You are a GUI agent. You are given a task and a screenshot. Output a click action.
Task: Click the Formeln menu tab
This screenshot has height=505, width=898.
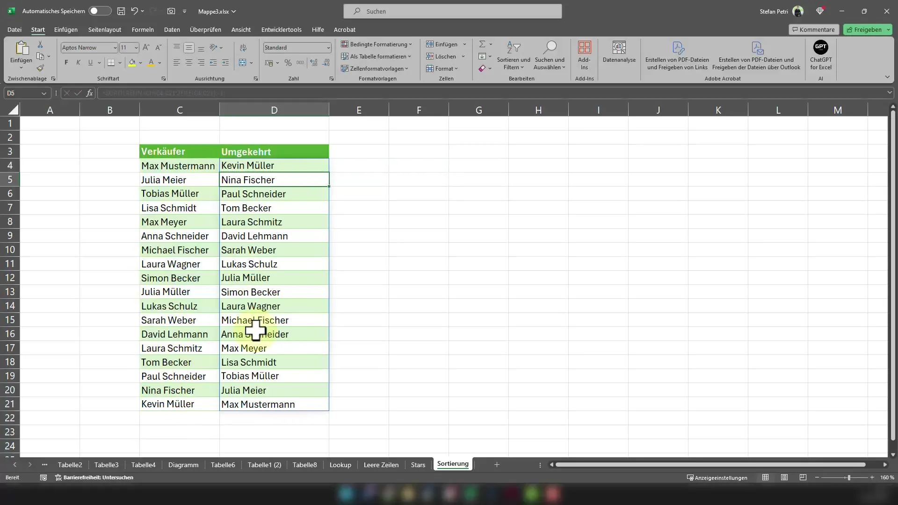point(143,29)
